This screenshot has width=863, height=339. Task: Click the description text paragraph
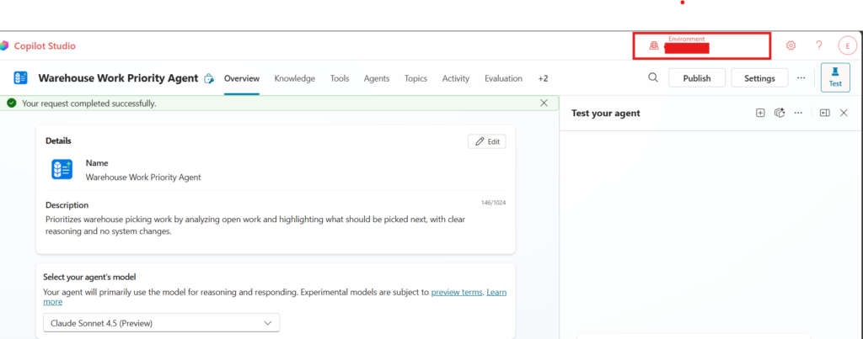[255, 225]
